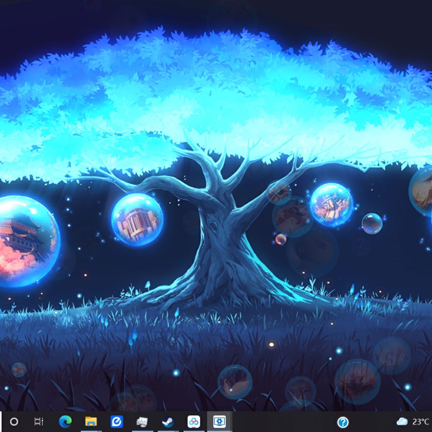Launch Microsoft Edge from taskbar
The image size is (432, 432).
click(x=65, y=421)
